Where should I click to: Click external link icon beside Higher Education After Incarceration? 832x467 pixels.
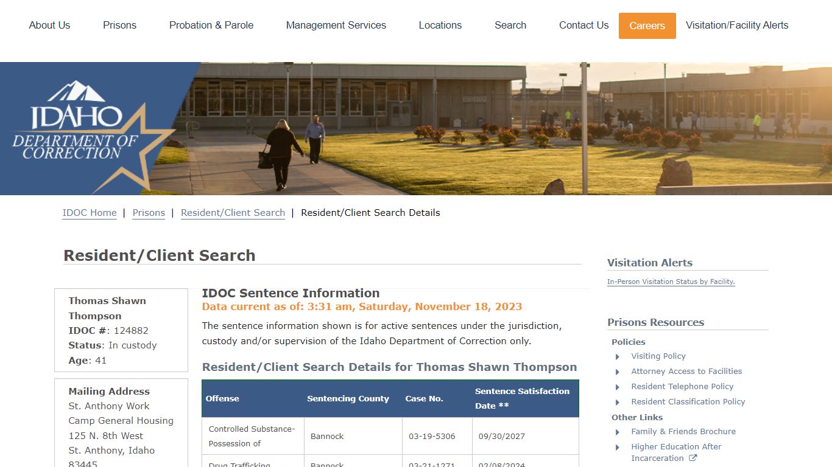[x=693, y=458]
